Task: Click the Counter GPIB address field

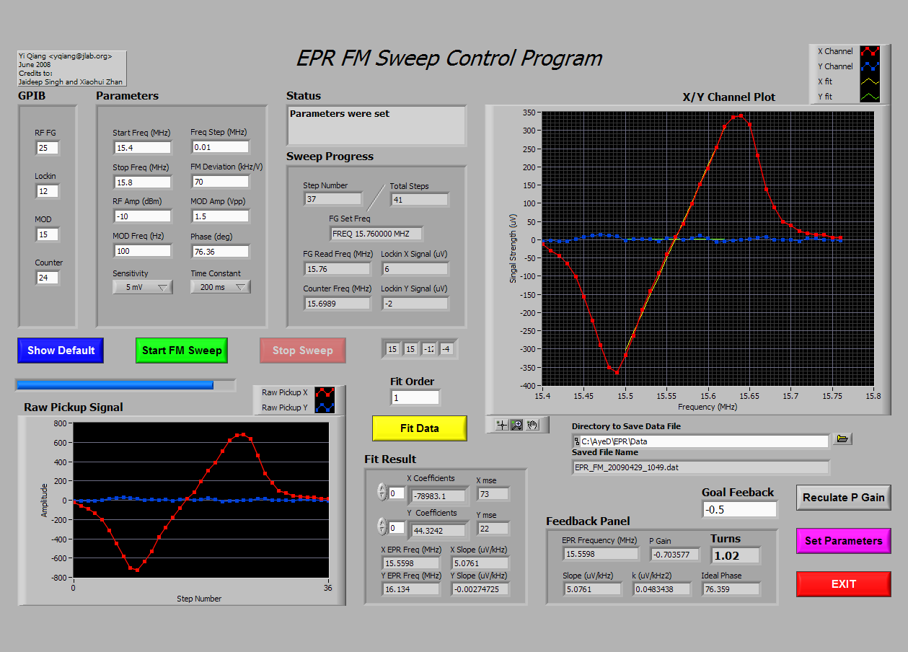Action: click(x=48, y=278)
